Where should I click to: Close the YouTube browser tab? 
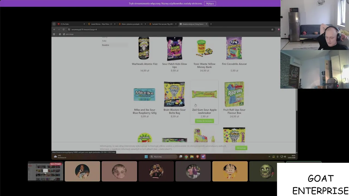coord(84,24)
